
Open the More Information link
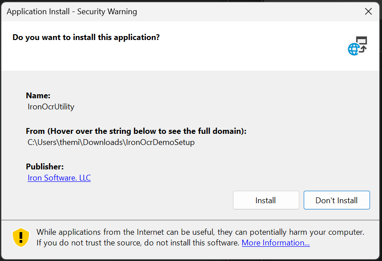[x=276, y=243]
